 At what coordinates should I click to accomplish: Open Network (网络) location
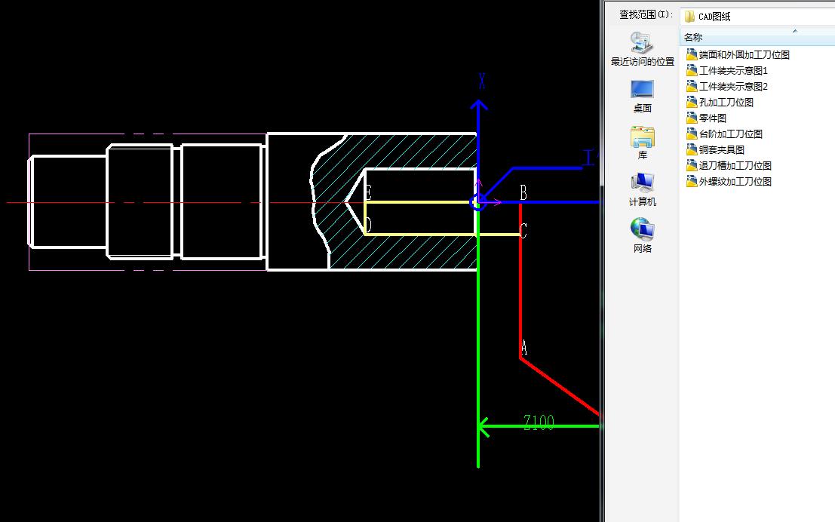(x=642, y=236)
